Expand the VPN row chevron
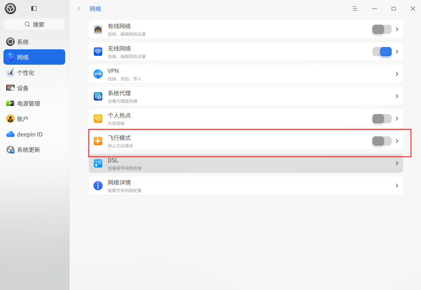Image resolution: width=421 pixels, height=290 pixels. tap(397, 74)
